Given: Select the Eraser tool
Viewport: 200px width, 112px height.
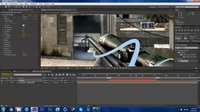Looking at the screenshot, I should (x=40, y=7).
